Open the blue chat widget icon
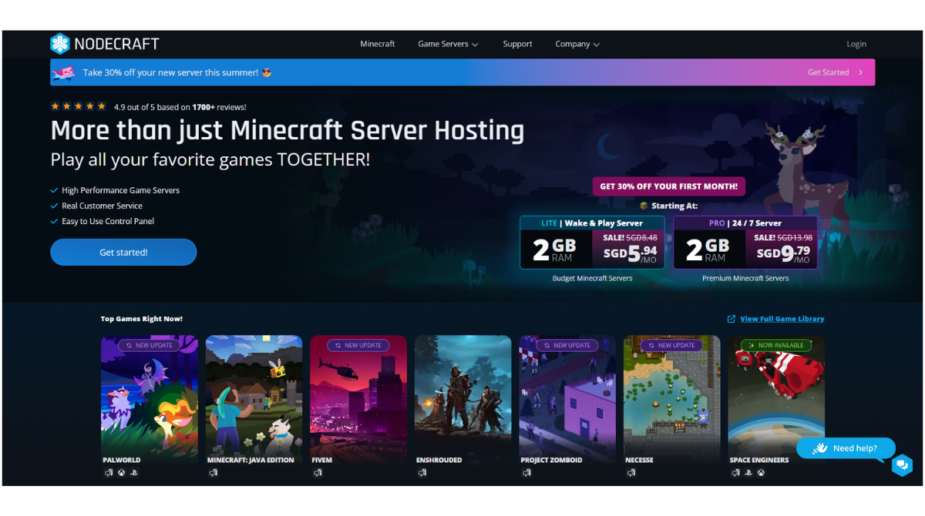This screenshot has height=516, width=925. [x=902, y=465]
